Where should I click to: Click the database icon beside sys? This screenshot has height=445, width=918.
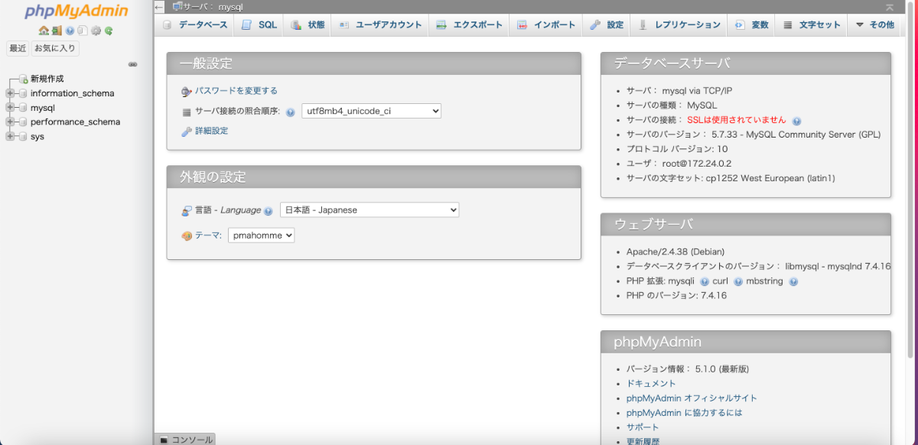click(x=23, y=136)
